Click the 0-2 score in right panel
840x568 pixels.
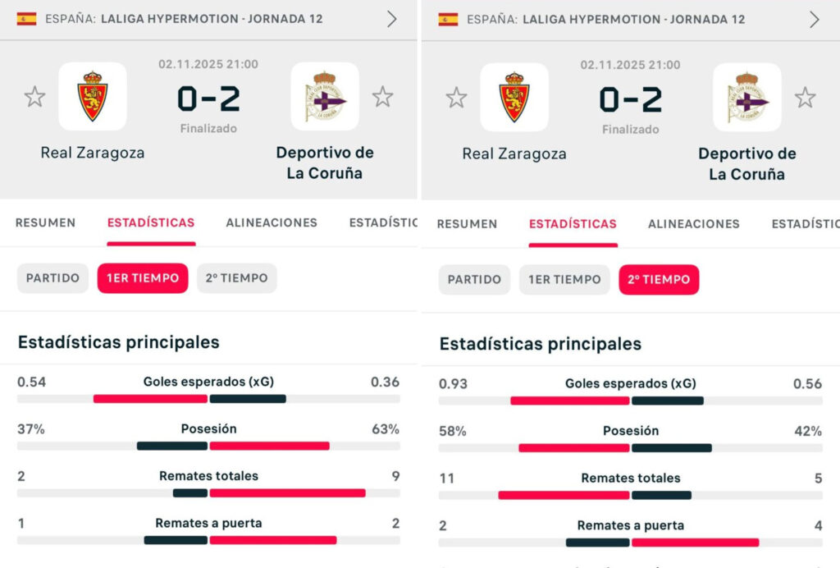[x=630, y=99]
